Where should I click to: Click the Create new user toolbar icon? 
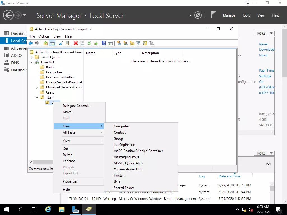[119, 43]
